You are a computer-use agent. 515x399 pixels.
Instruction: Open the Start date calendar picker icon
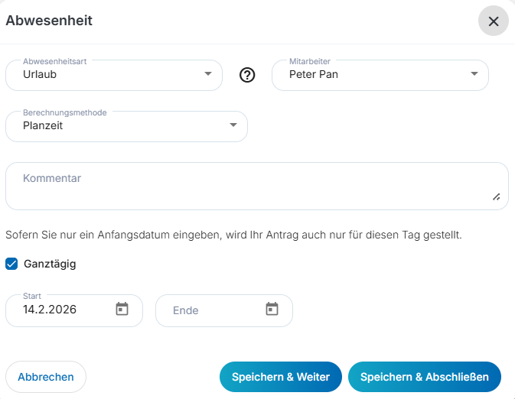122,310
